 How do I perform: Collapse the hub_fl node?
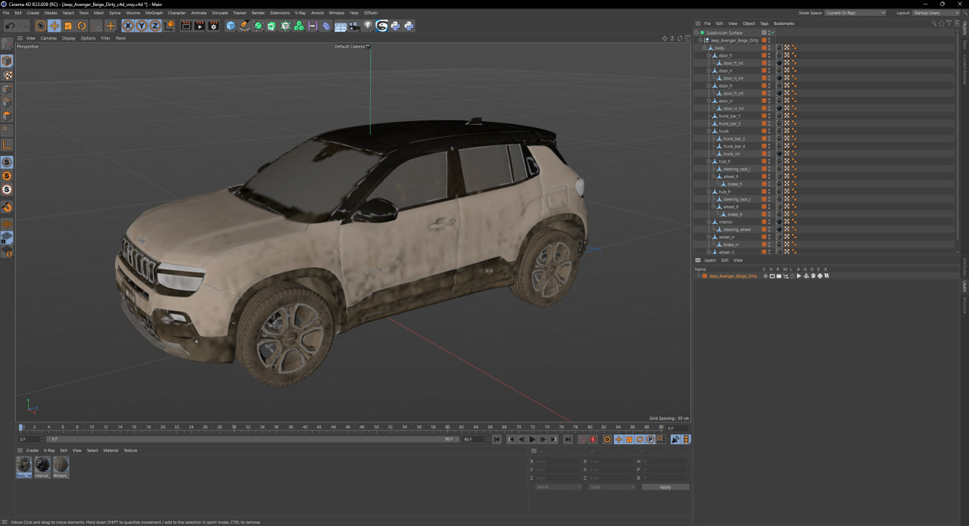pos(709,161)
